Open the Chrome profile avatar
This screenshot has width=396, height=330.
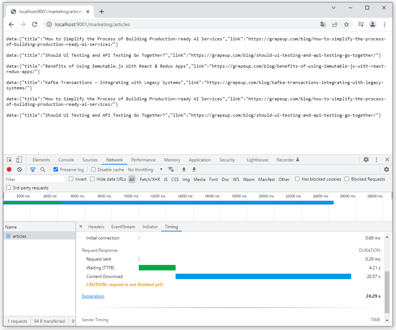pyautogui.click(x=372, y=24)
